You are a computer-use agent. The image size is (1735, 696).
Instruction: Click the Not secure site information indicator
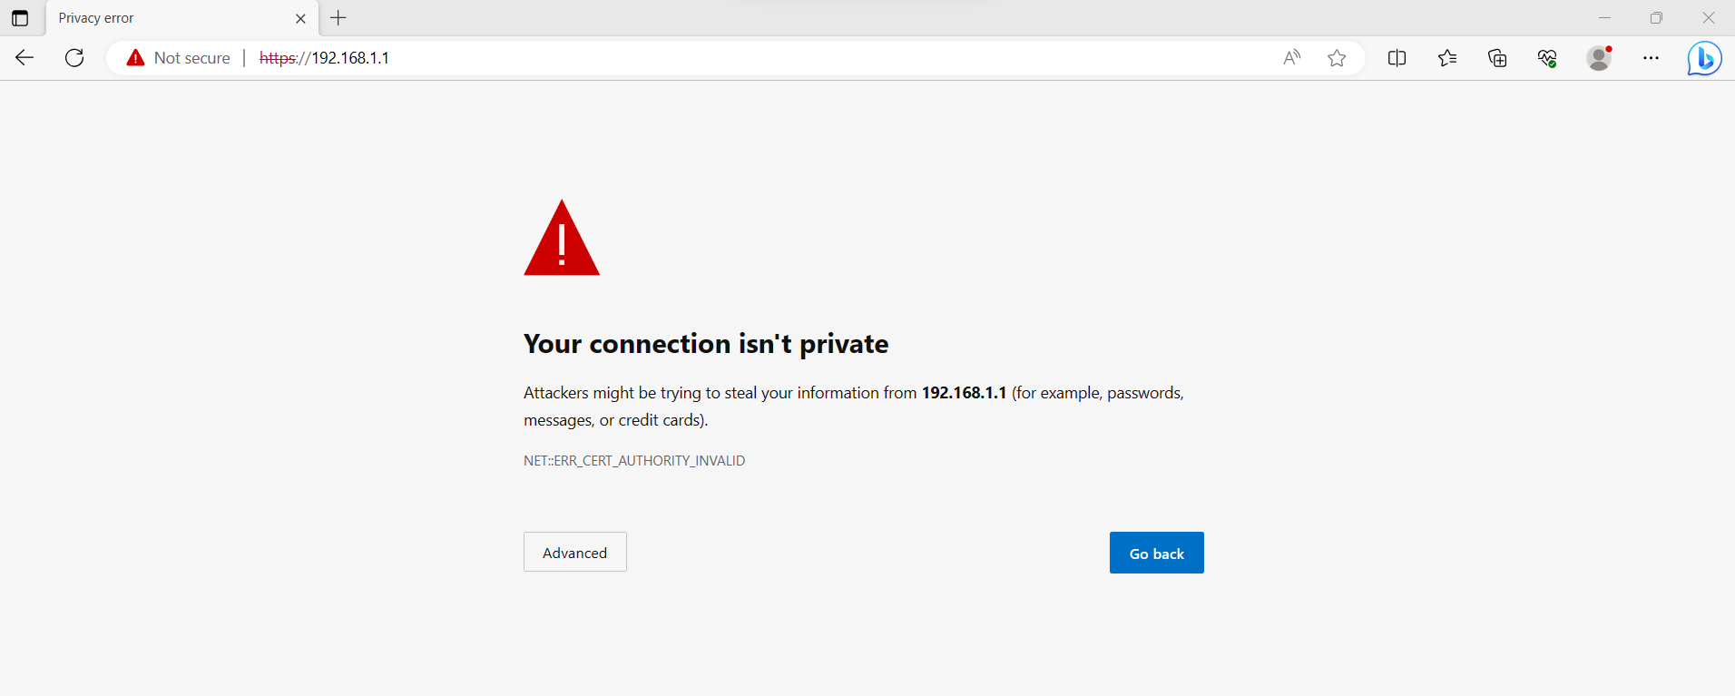point(179,58)
